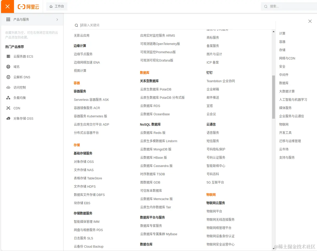Select 开发工具 in category index
Screen dimensions: 317x251
coord(285,133)
